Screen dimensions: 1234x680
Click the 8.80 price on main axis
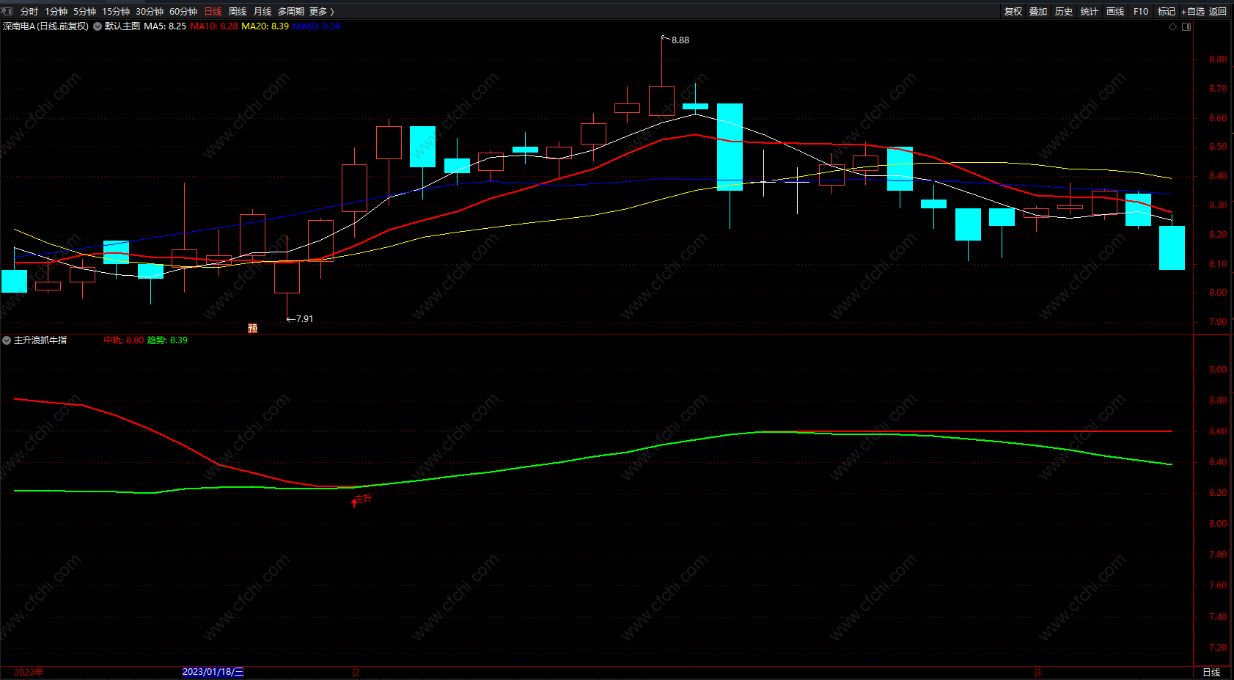point(1218,59)
